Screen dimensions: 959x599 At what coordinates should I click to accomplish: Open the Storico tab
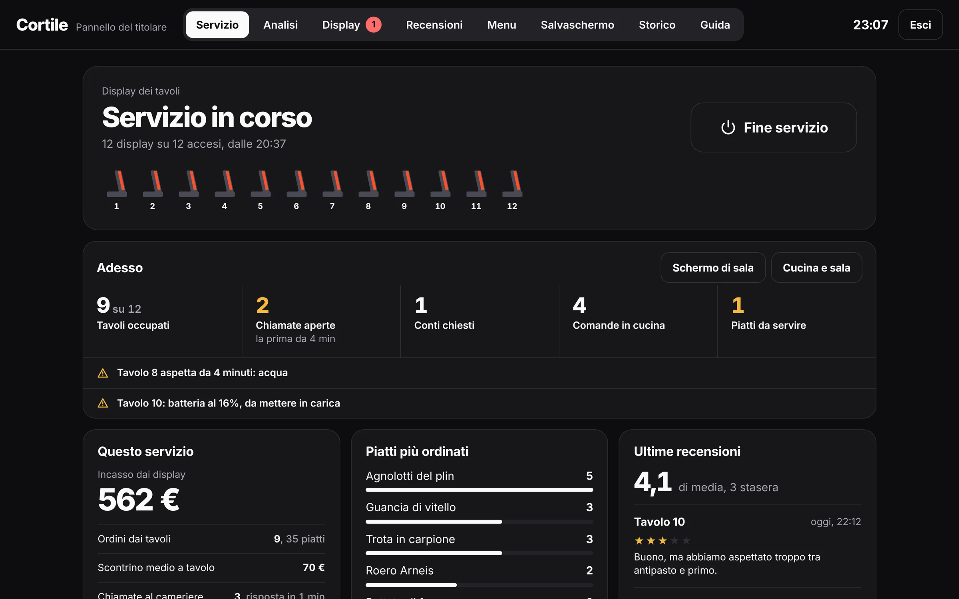(657, 25)
